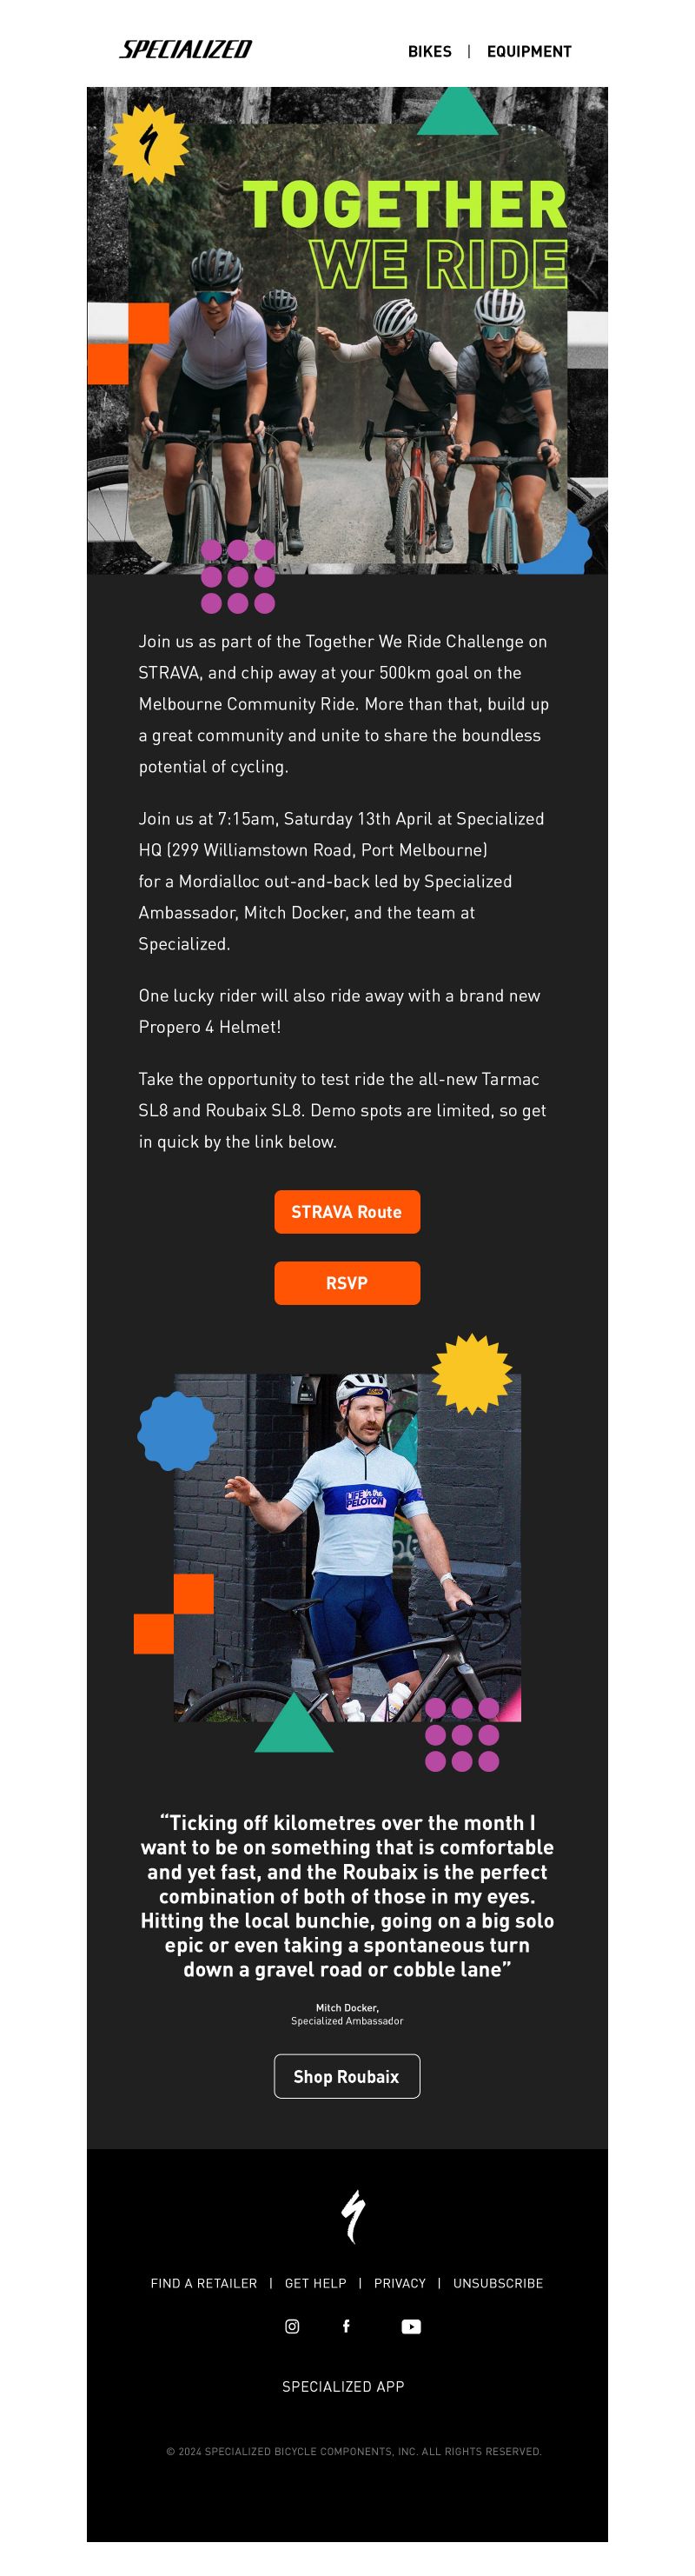Click the Unsubscribe link
695x2576 pixels.
[x=499, y=2283]
